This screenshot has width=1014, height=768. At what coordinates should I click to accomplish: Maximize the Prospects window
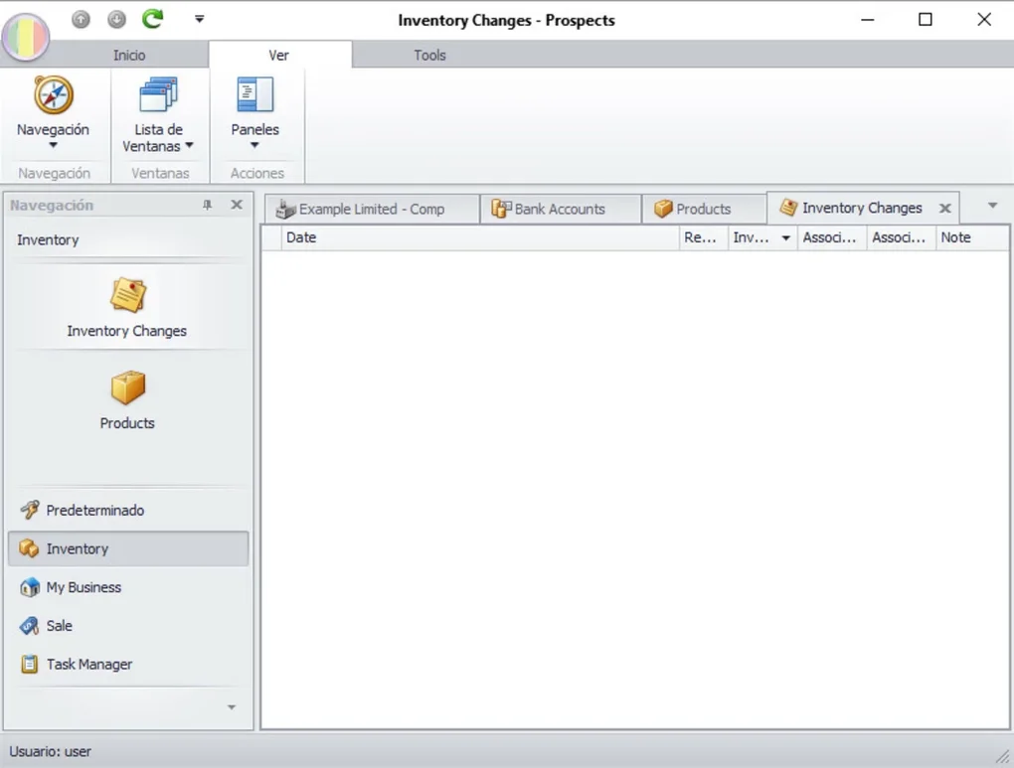coord(926,20)
